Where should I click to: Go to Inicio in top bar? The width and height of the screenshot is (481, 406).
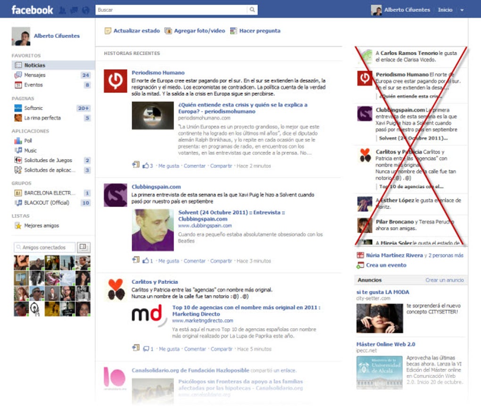(x=445, y=10)
